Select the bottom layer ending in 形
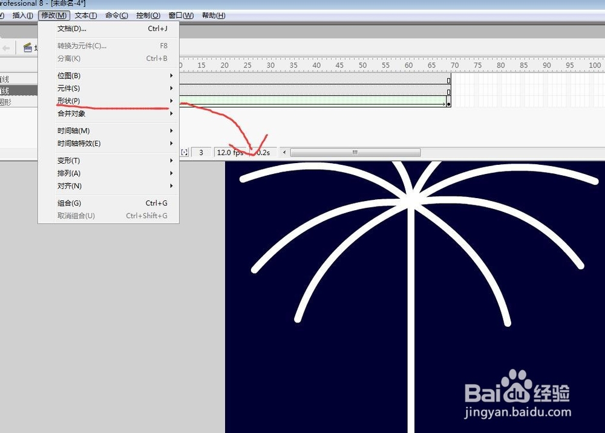Image resolution: width=605 pixels, height=433 pixels. (x=19, y=102)
